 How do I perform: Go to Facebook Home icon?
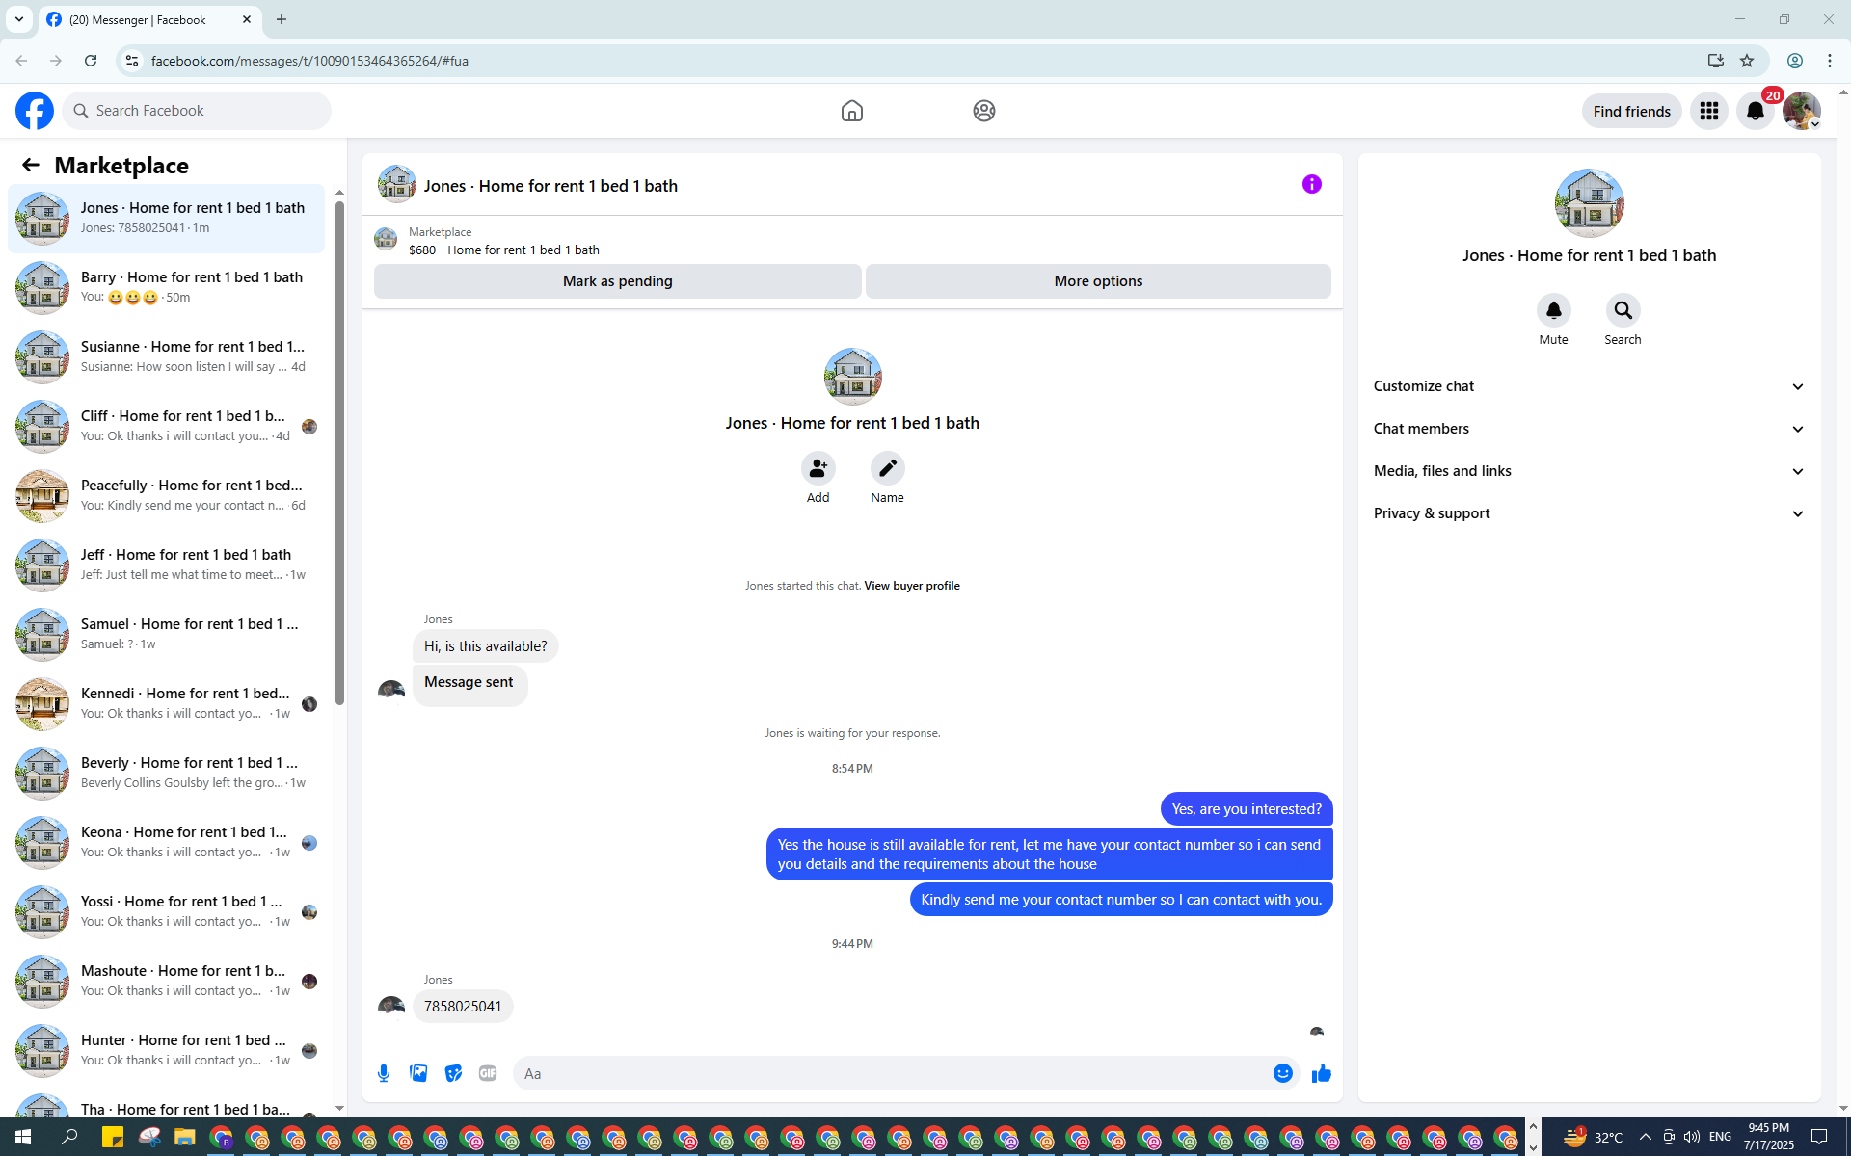pos(852,111)
